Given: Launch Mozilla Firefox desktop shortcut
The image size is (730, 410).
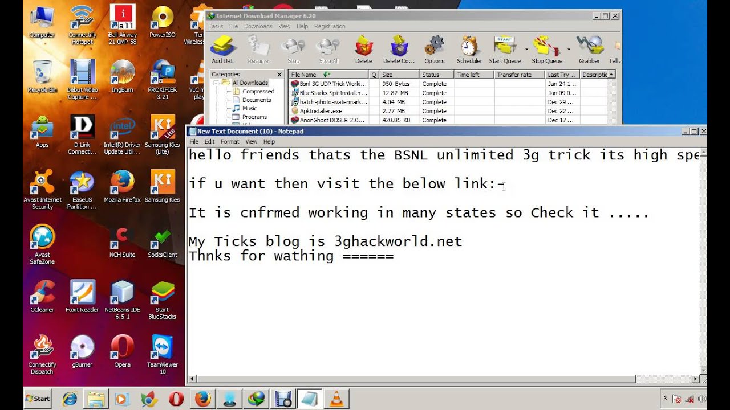Looking at the screenshot, I should click(x=122, y=186).
